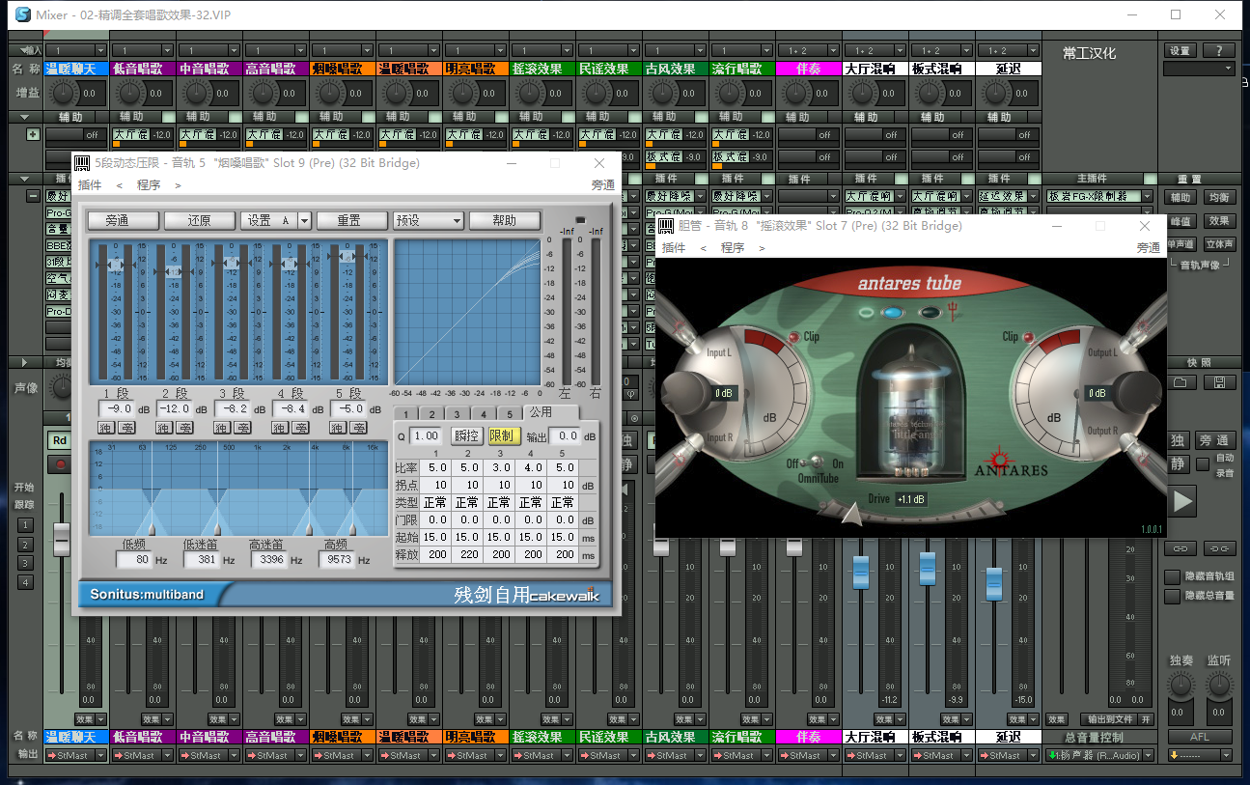Bypass band 5 in the multiband compressor
Screen dimensions: 1250x785
coord(357,428)
